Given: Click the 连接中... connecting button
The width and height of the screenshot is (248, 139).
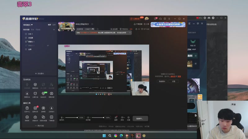Looking at the screenshot, I should coord(140,119).
